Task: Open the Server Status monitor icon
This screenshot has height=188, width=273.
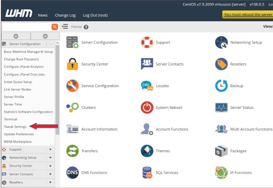Action: point(221,107)
